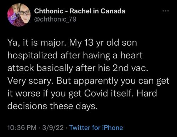Open the Chthonic - Rachel in Canada display name
The height and width of the screenshot is (137, 177).
[80, 11]
